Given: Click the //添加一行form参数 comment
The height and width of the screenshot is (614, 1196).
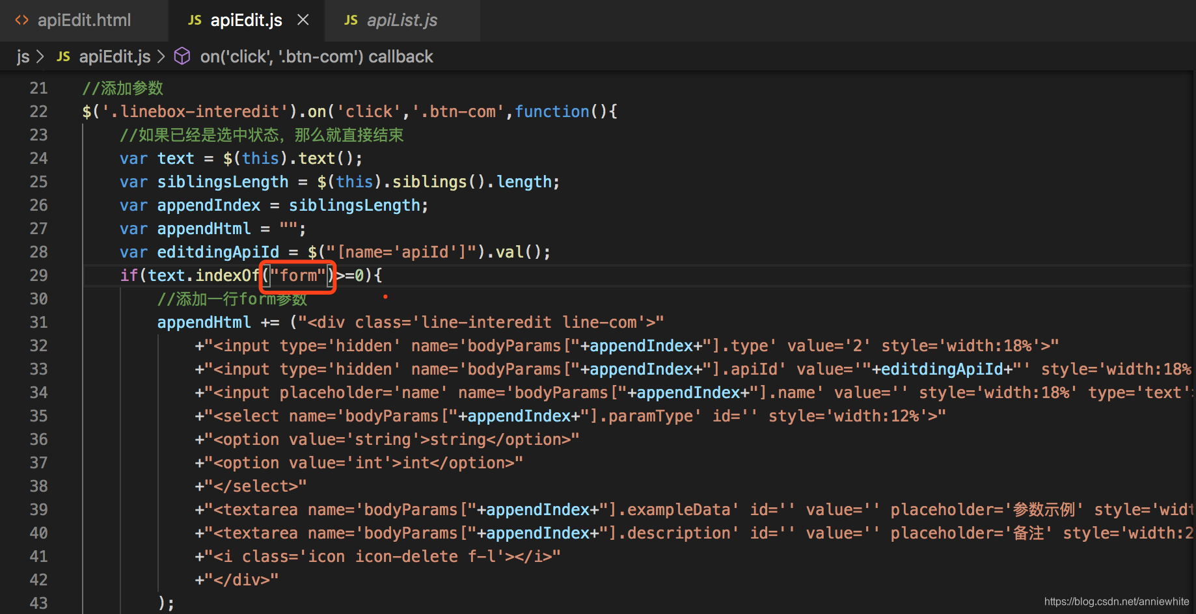Looking at the screenshot, I should [x=232, y=299].
